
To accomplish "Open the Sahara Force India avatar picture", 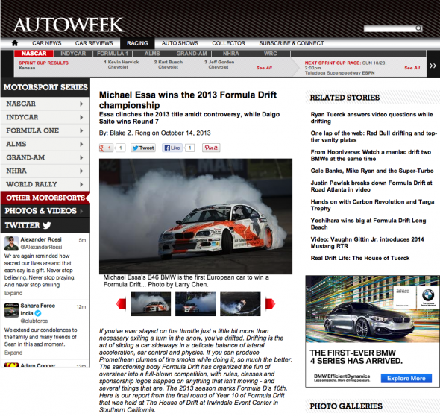I will tap(11, 310).
